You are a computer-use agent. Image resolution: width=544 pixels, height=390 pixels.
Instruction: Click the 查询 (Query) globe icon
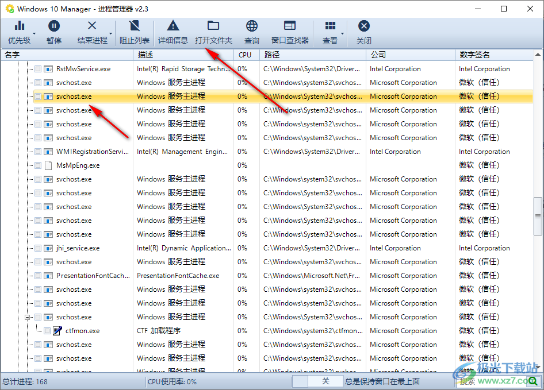(x=251, y=26)
